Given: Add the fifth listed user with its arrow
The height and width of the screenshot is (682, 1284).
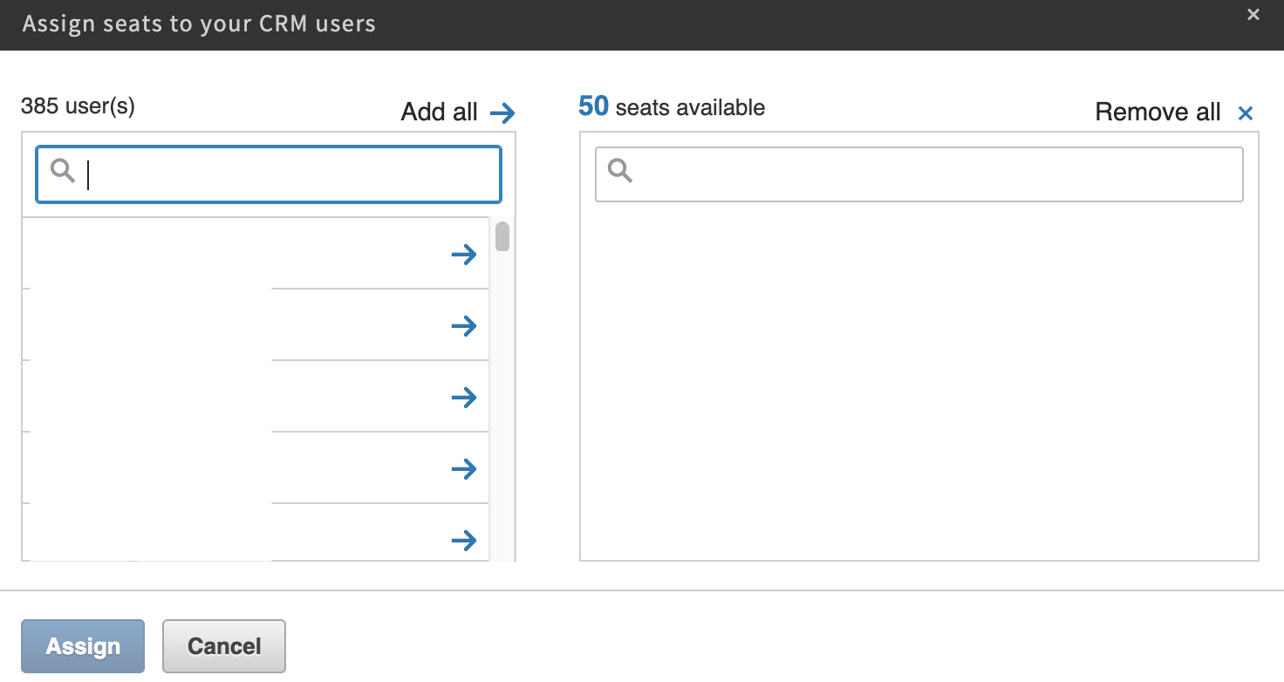Looking at the screenshot, I should pyautogui.click(x=464, y=541).
